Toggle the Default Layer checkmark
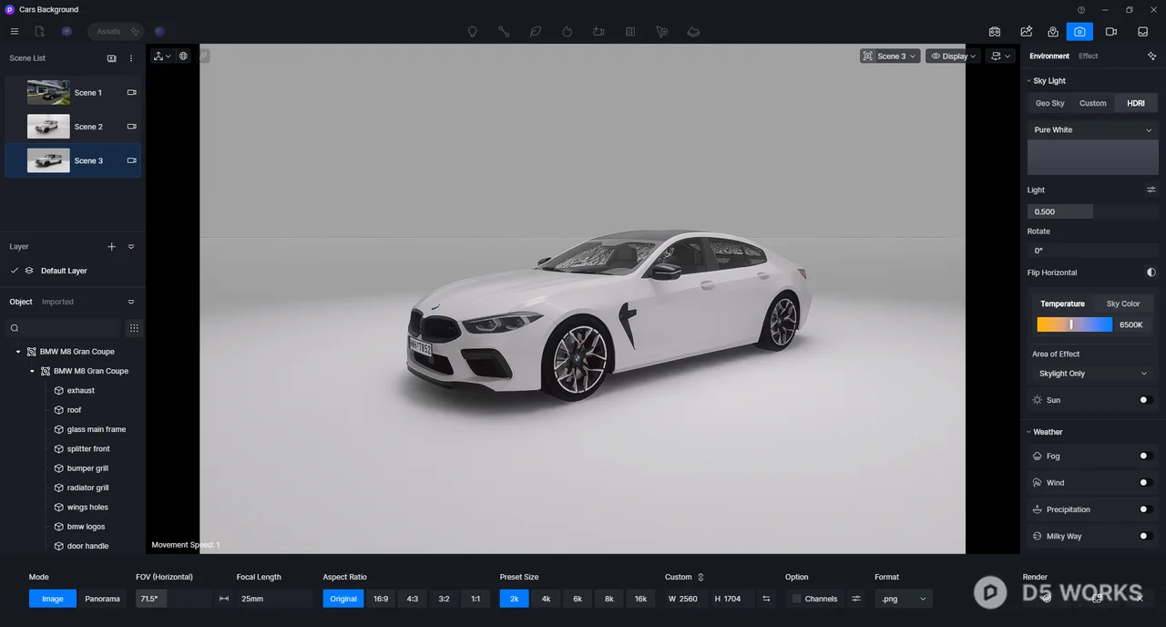Screen dimensions: 1166x627 coord(14,271)
